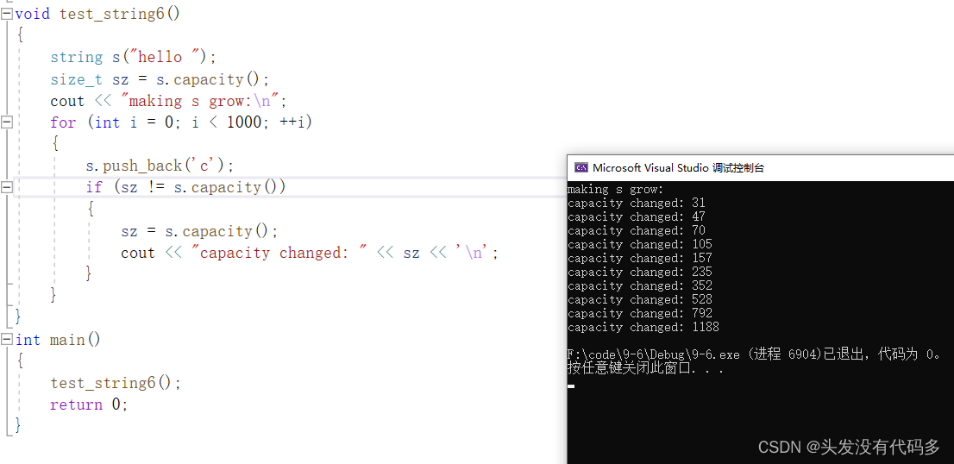954x464 pixels.
Task: Click console line 'capacity changed: 1188'
Action: tap(643, 328)
